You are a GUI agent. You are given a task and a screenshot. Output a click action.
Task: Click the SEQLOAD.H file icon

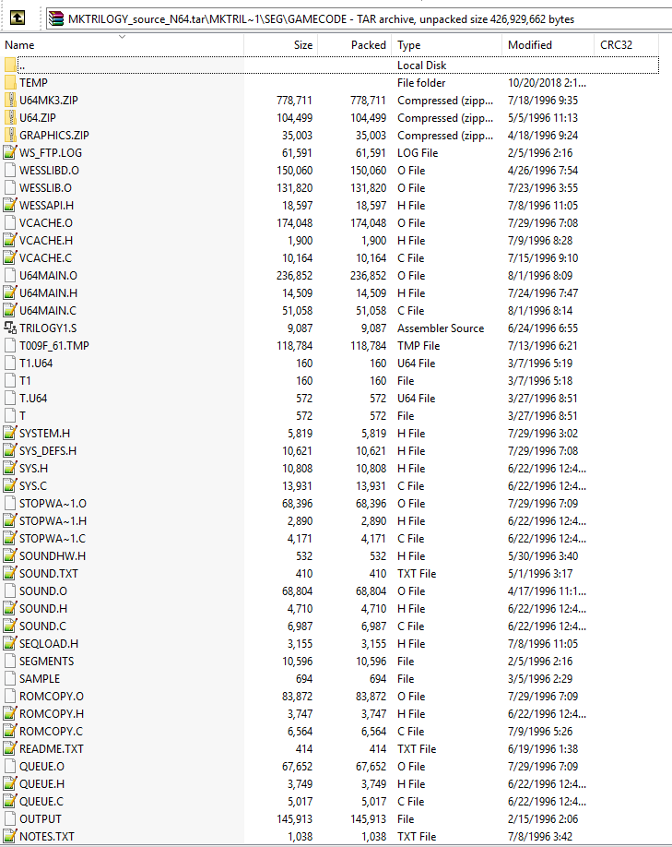pos(10,644)
